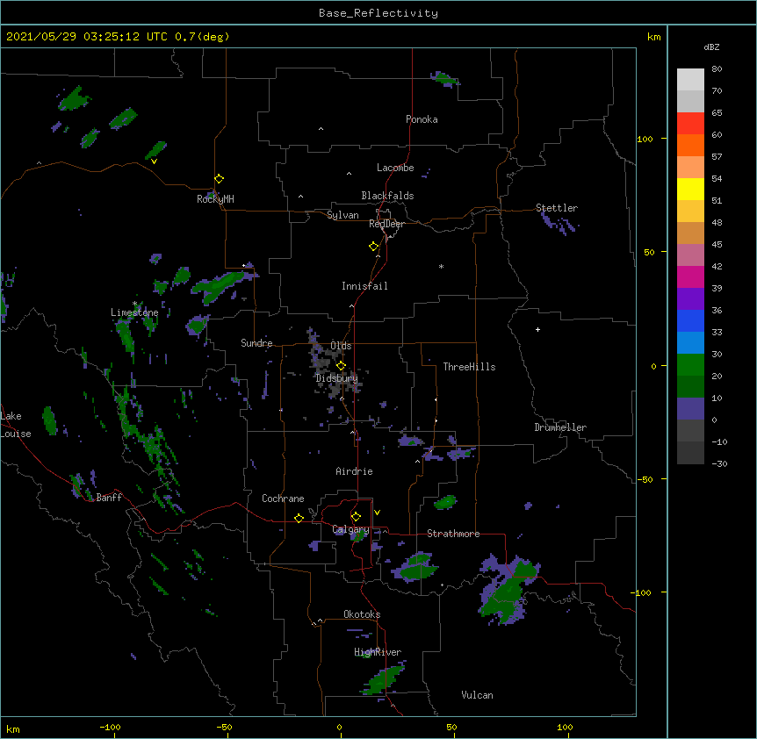This screenshot has height=739, width=757.
Task: Click the Cochrane town label
Action: (x=283, y=499)
